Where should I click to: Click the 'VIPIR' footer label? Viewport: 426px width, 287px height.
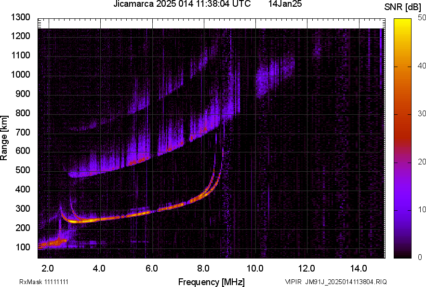pyautogui.click(x=293, y=282)
